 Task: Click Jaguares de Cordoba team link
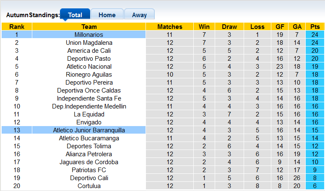point(89,162)
